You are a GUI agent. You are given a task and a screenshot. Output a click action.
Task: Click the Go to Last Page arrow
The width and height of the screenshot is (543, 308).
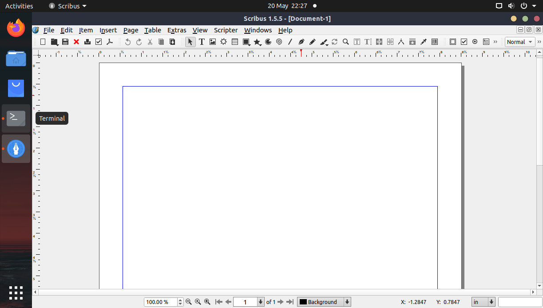click(290, 301)
